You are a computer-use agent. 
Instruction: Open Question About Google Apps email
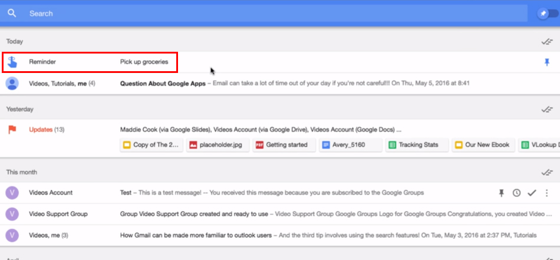click(x=280, y=84)
